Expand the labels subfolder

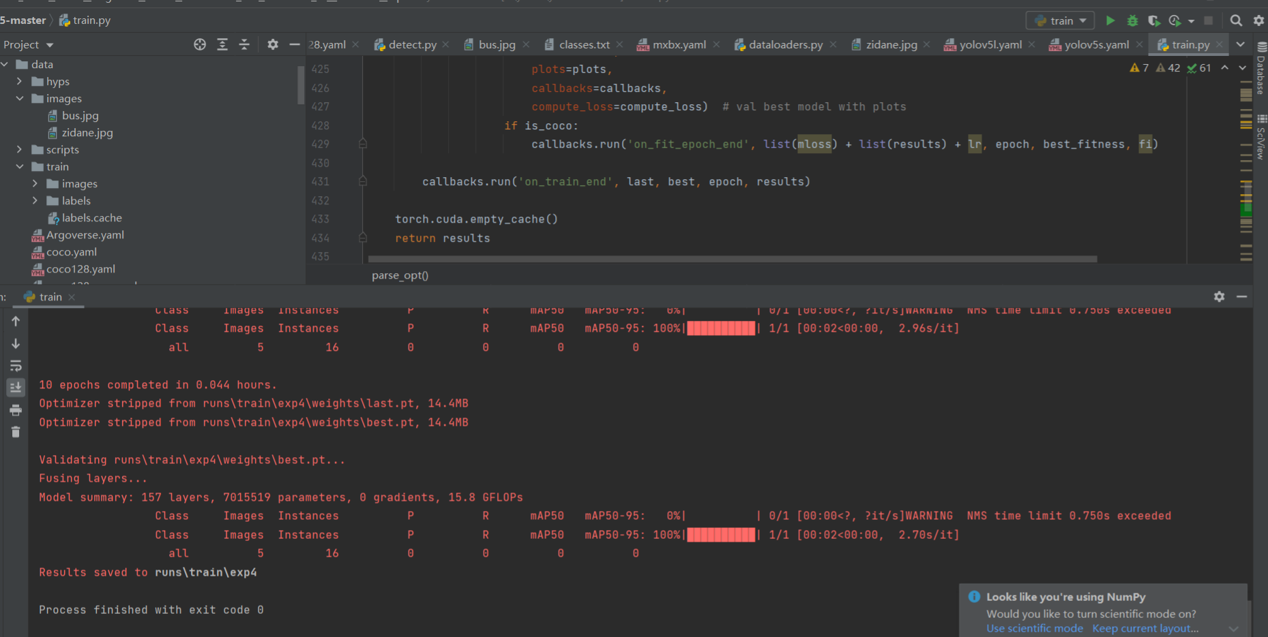pyautogui.click(x=35, y=200)
